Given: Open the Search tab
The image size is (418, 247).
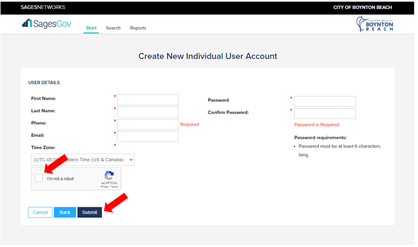Looking at the screenshot, I should point(113,28).
